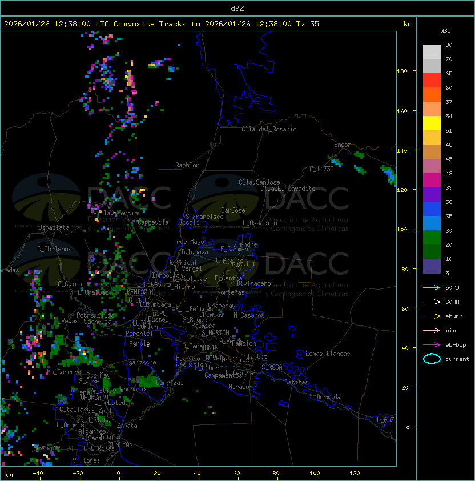Click the 'TUNUYAN' label
Screen dimensions: 475x481
pos(121,445)
